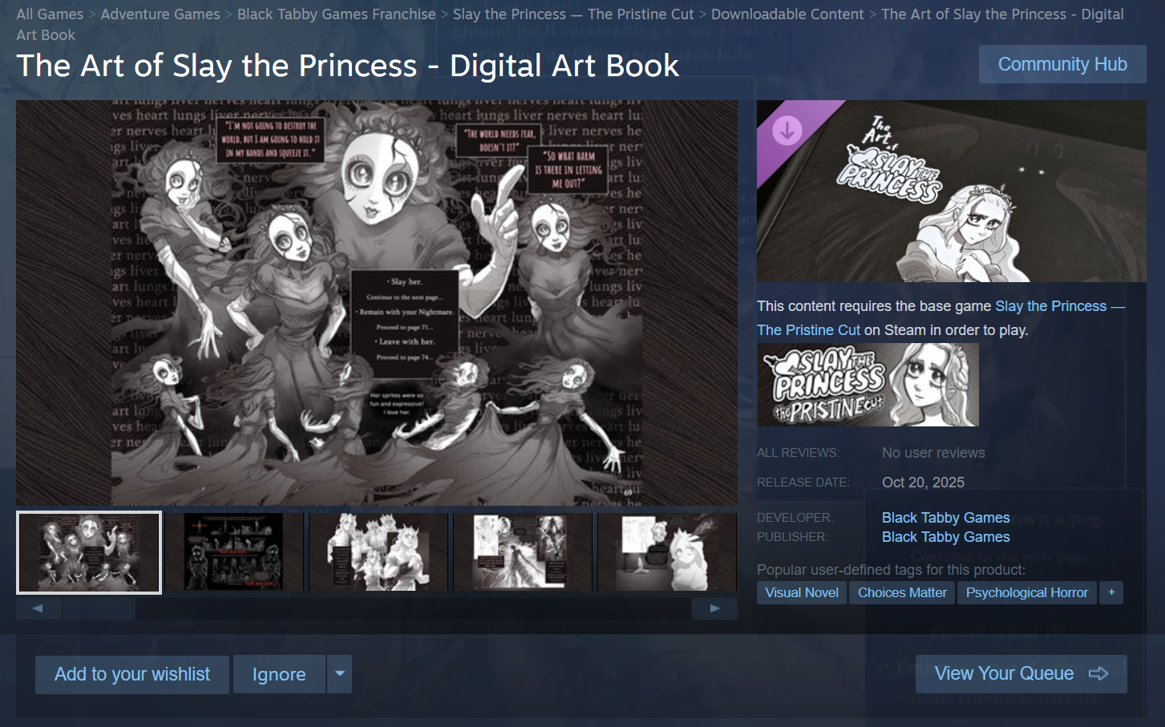
Task: Open Adventure Games breadcrumb link
Action: (160, 14)
